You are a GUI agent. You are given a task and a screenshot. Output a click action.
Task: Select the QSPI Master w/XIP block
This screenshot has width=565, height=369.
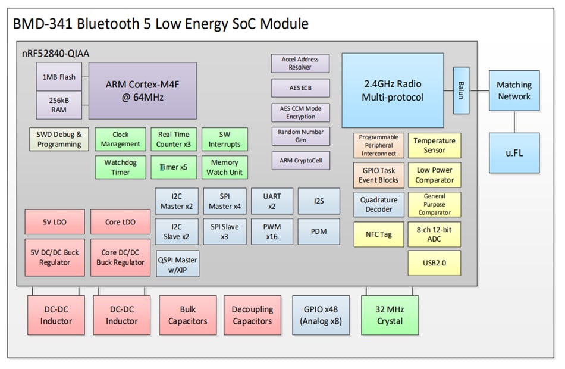(177, 262)
